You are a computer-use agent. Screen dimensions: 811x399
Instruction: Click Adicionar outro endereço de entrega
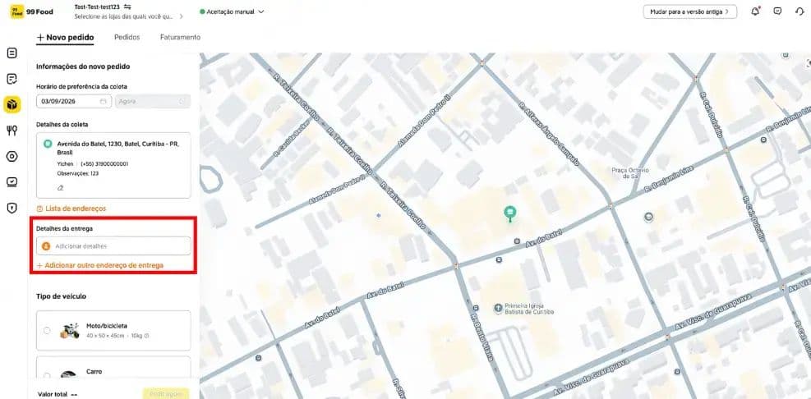99,265
